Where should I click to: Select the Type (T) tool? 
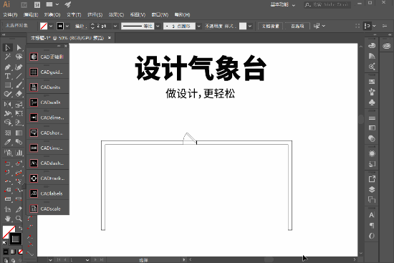pyautogui.click(x=8, y=76)
